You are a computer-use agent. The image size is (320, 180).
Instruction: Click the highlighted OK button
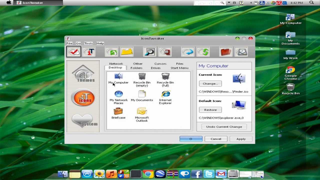click(x=191, y=139)
